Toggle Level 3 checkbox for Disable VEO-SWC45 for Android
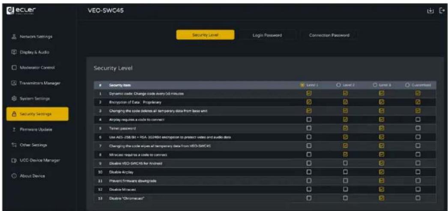 (x=382, y=163)
